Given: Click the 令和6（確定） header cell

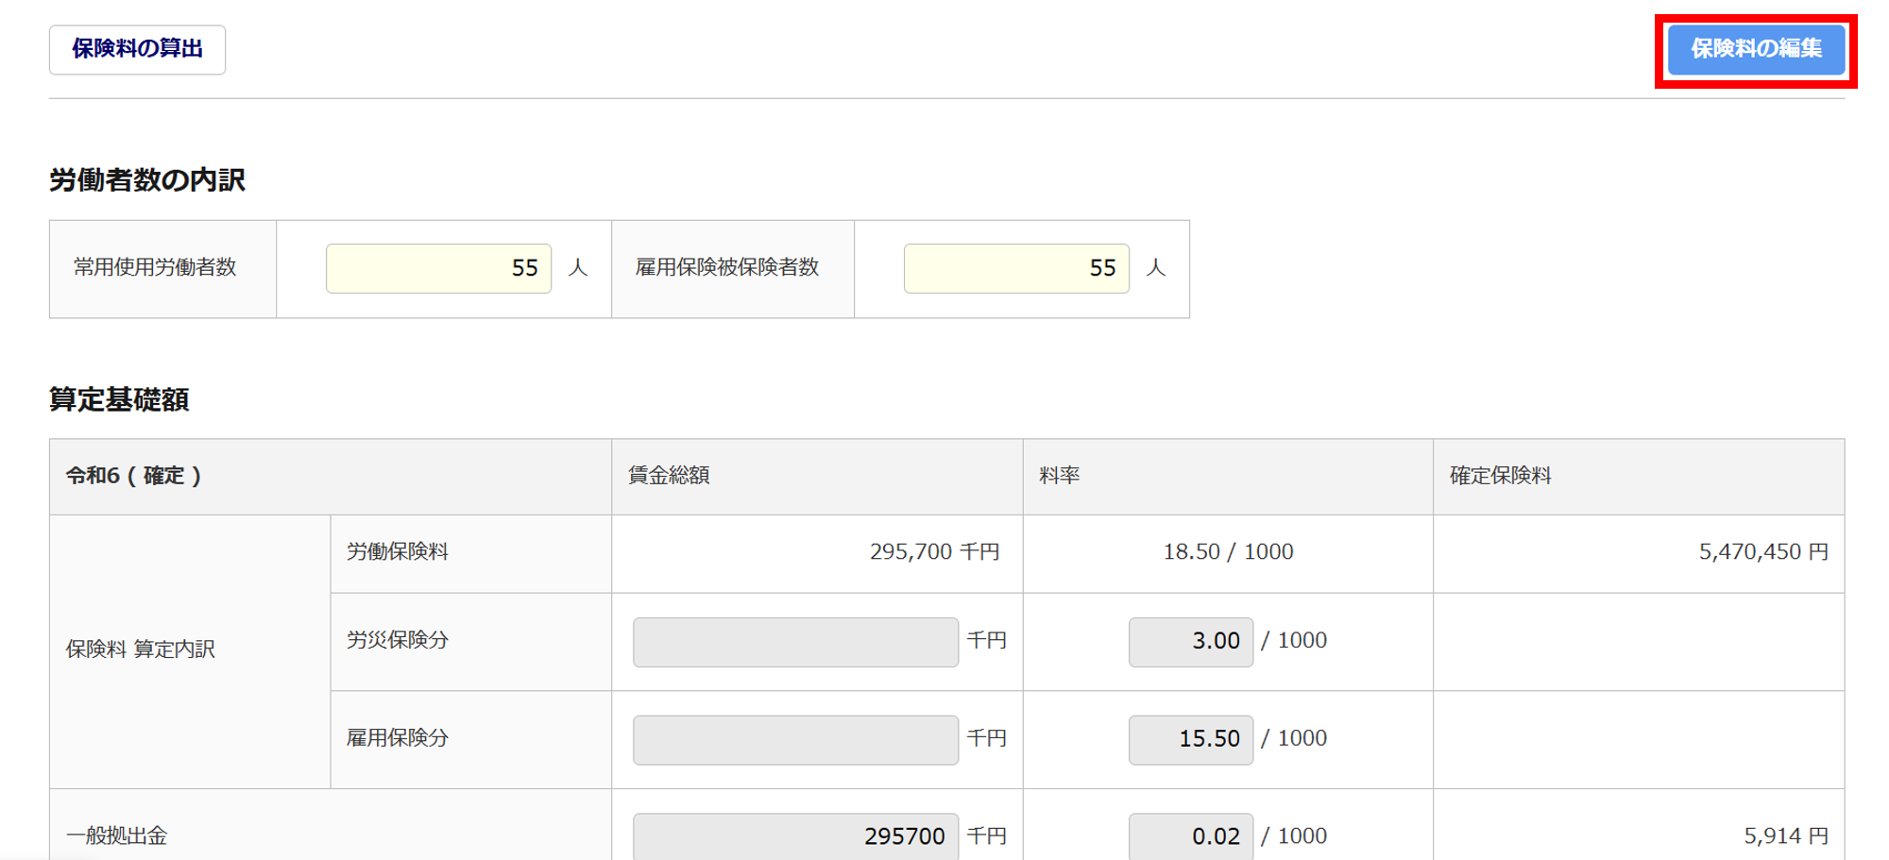Looking at the screenshot, I should (331, 477).
